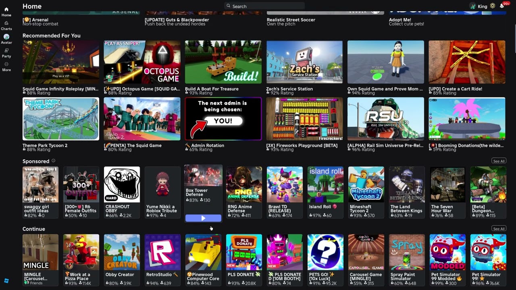Open the More sidebar menu
This screenshot has height=290, width=516.
click(6, 64)
